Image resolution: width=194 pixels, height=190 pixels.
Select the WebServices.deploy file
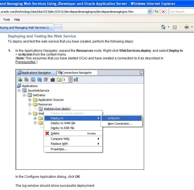click(57, 109)
